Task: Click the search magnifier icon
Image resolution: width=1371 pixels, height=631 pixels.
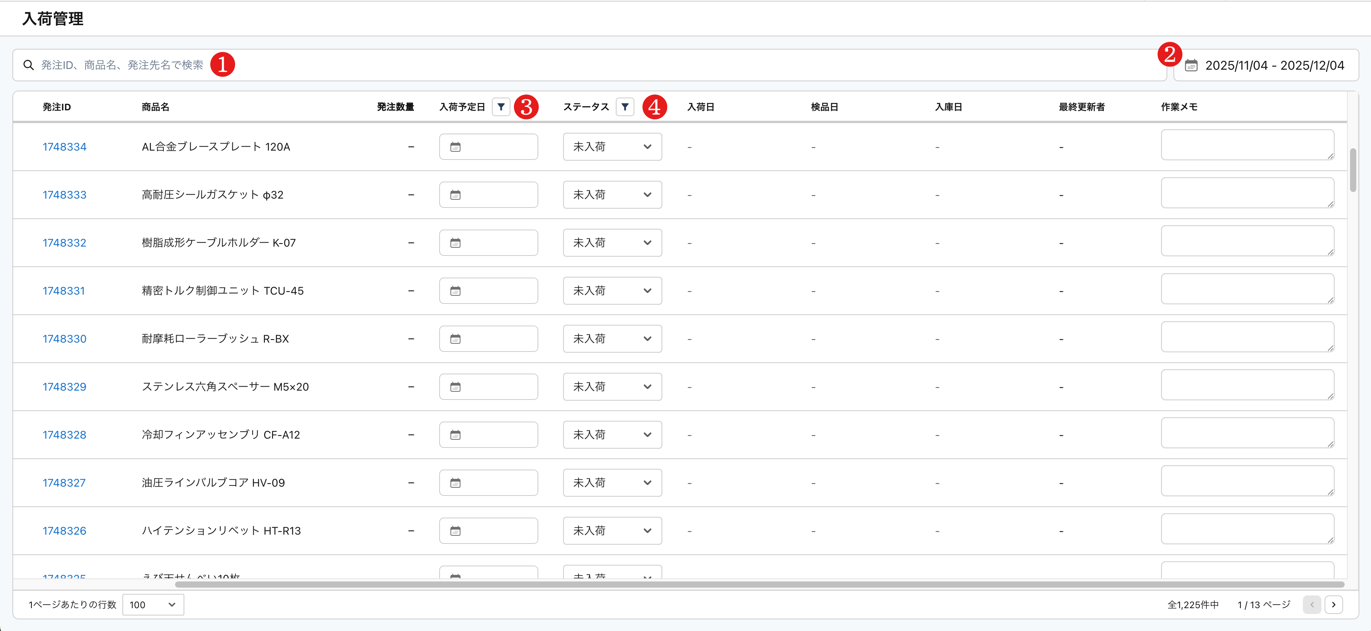Action: click(x=29, y=65)
